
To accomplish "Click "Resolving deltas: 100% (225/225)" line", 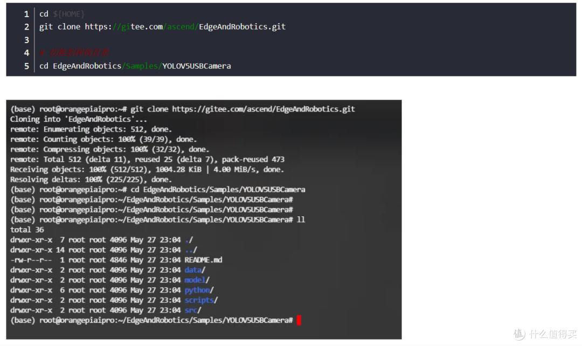I will pos(91,179).
